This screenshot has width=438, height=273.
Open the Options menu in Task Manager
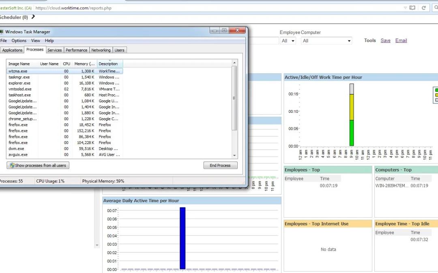pyautogui.click(x=19, y=41)
